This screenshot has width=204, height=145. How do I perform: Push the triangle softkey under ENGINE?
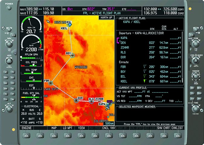(x=26, y=136)
